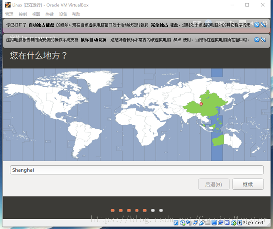The width and height of the screenshot is (273, 229).
Task: Dismiss the 鼠标自动切换 notification with its X icon
Action: 257,40
